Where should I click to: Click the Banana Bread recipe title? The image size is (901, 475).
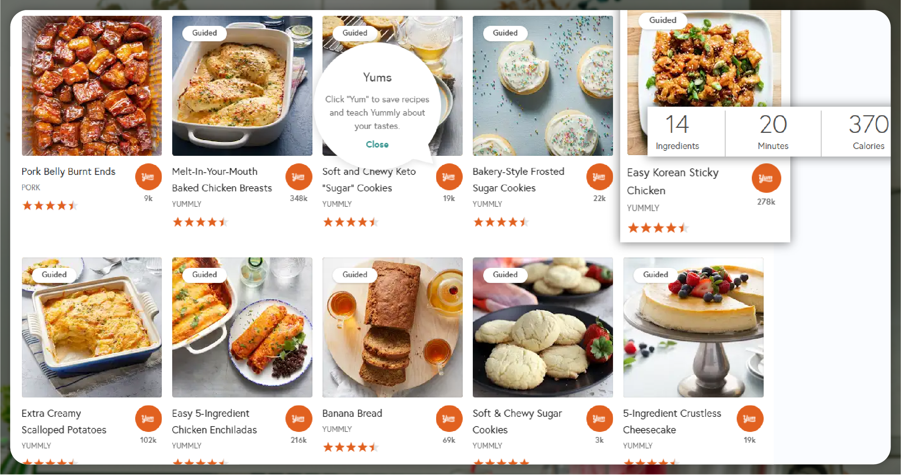coord(352,413)
